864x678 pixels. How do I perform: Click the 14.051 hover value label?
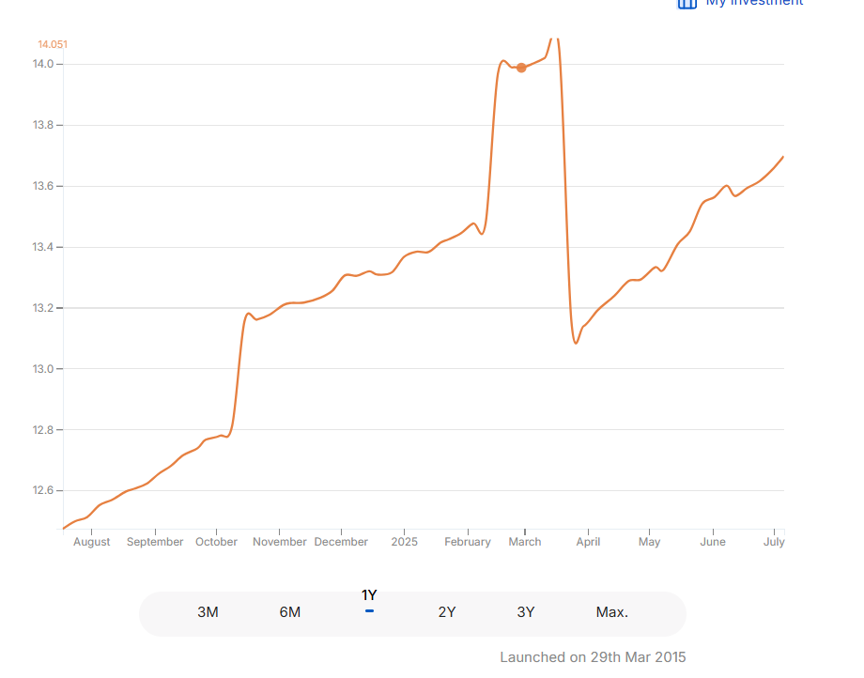(53, 45)
